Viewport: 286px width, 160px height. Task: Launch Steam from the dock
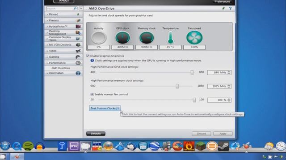coord(223,146)
